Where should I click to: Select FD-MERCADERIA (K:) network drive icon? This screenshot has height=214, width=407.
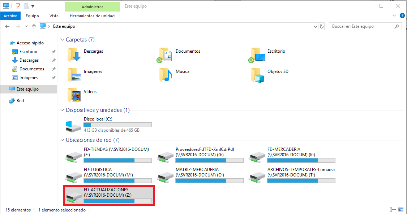[257, 157]
